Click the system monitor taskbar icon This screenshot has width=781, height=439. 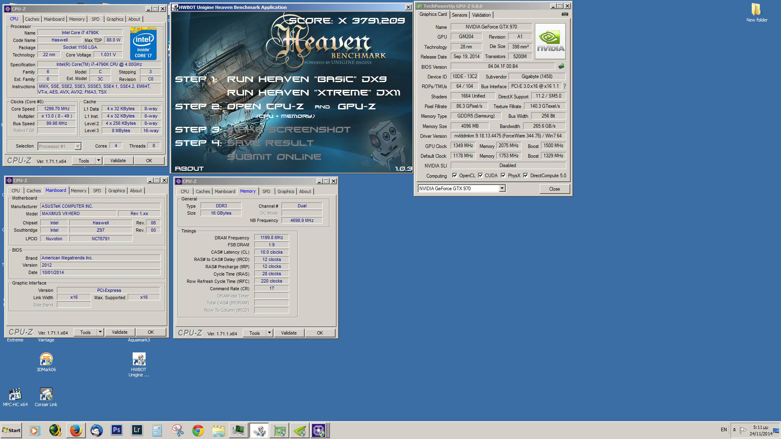tap(239, 430)
